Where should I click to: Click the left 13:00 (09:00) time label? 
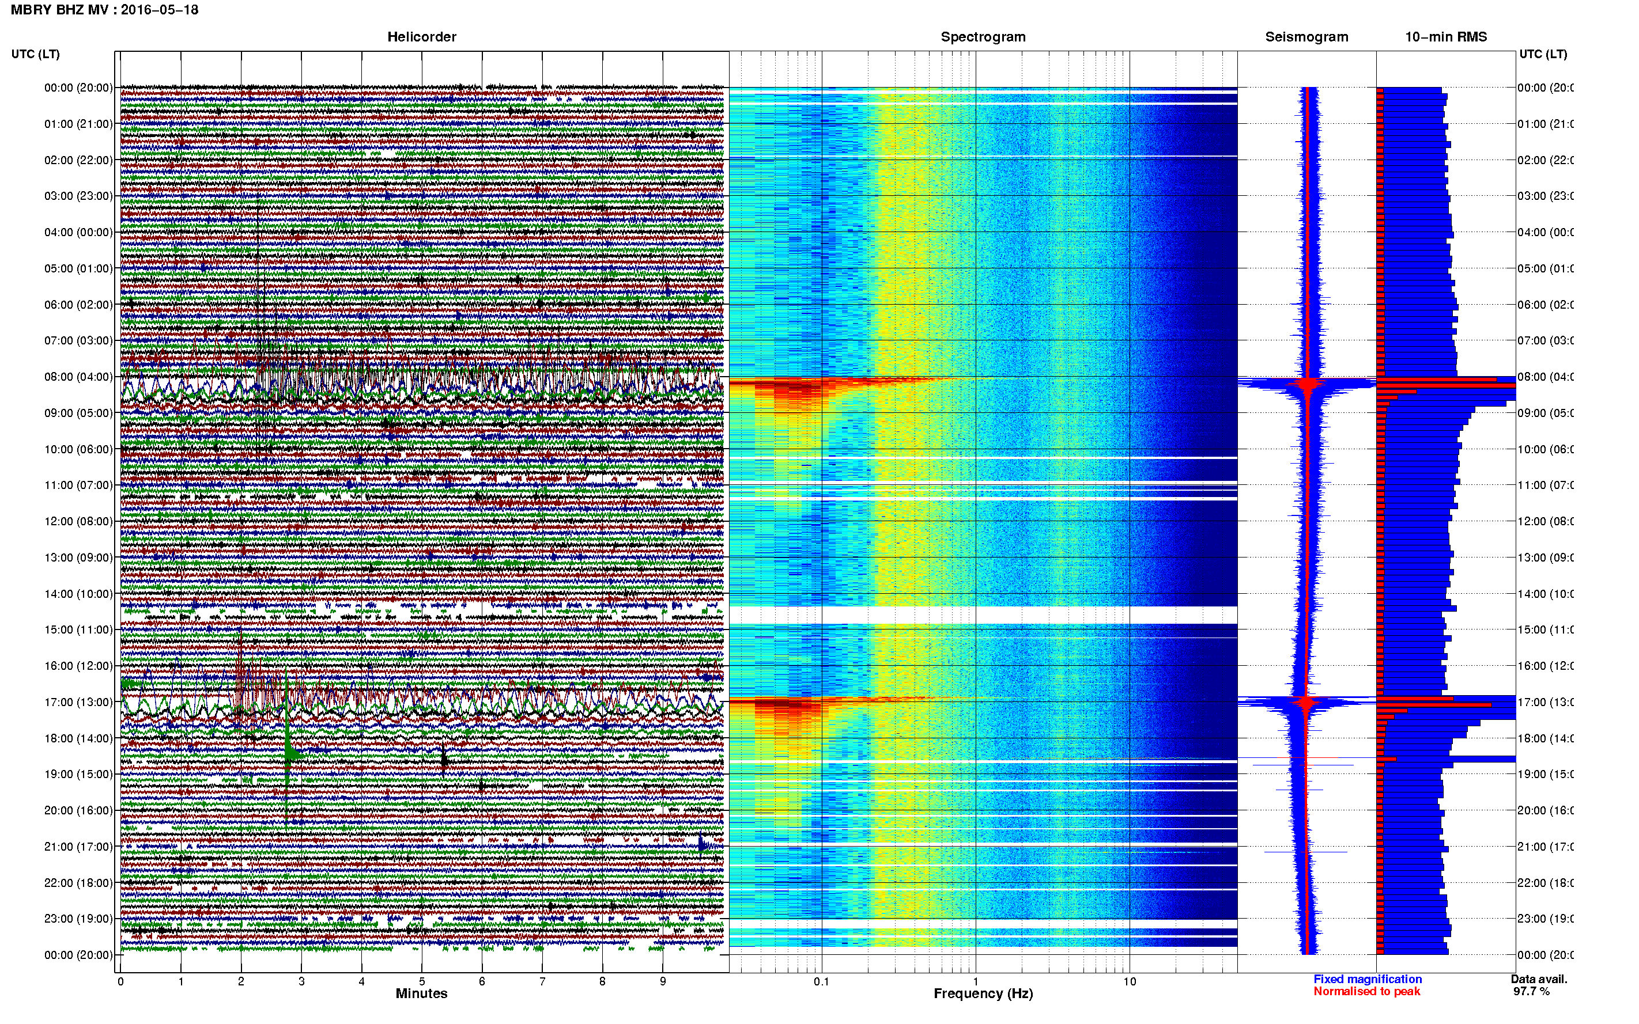tap(78, 557)
